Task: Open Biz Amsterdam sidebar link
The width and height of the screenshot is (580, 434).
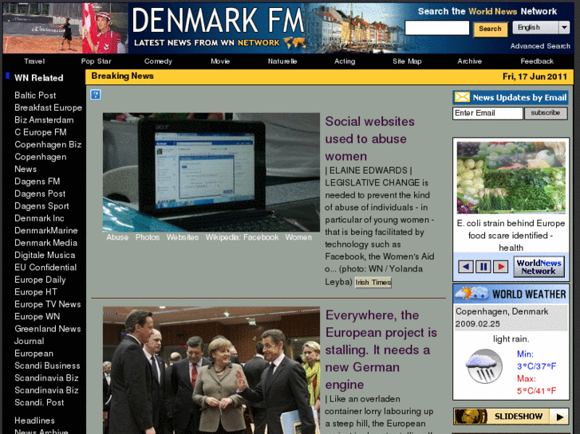Action: [x=44, y=120]
